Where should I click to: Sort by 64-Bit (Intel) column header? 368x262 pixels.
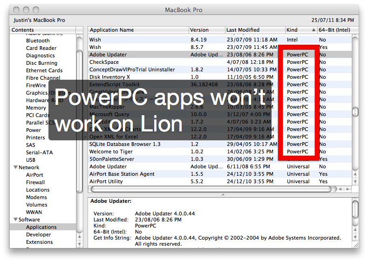pyautogui.click(x=338, y=30)
